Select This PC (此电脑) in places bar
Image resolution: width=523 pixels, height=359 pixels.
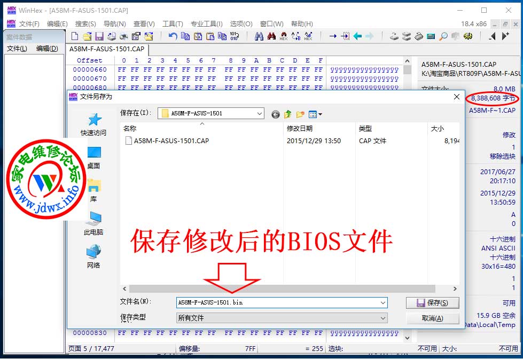coord(93,223)
